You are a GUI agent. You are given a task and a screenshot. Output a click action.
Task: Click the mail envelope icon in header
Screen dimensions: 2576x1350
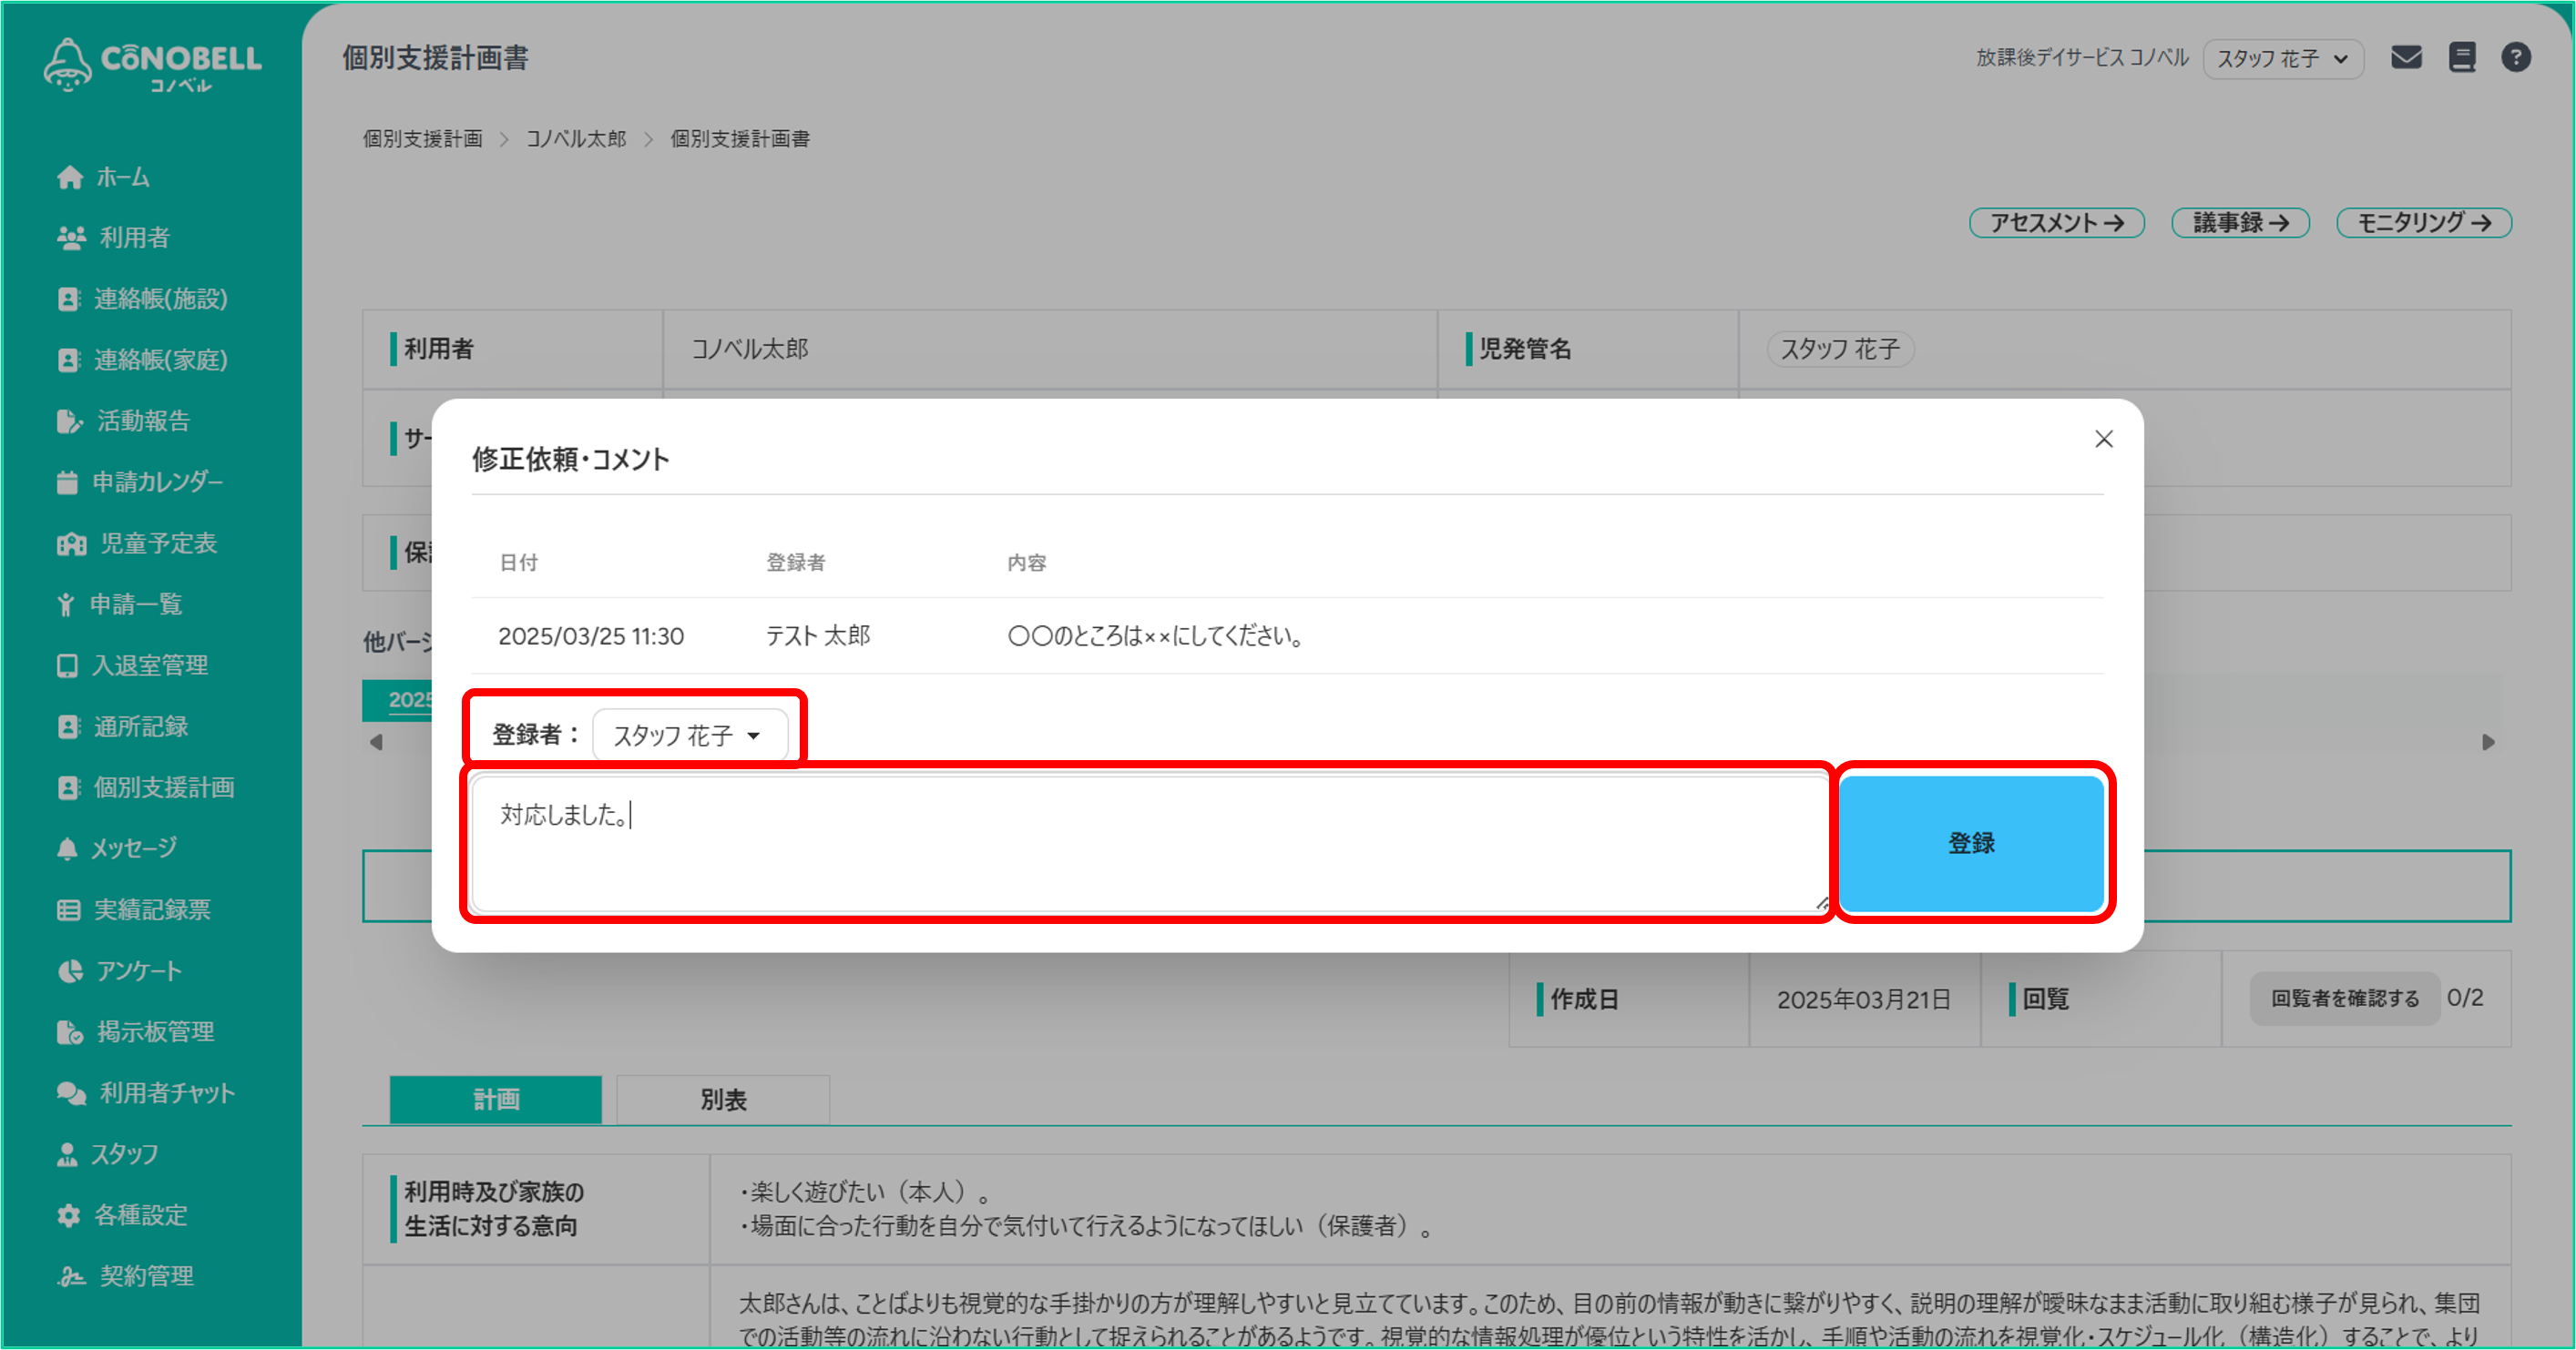click(2406, 58)
